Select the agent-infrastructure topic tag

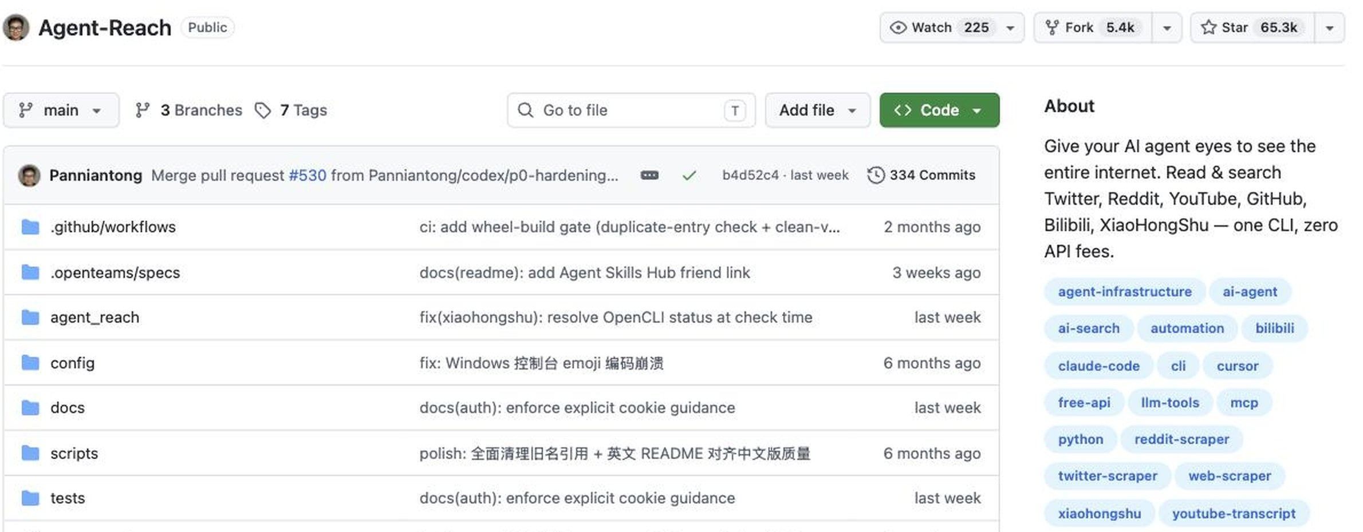coord(1125,292)
